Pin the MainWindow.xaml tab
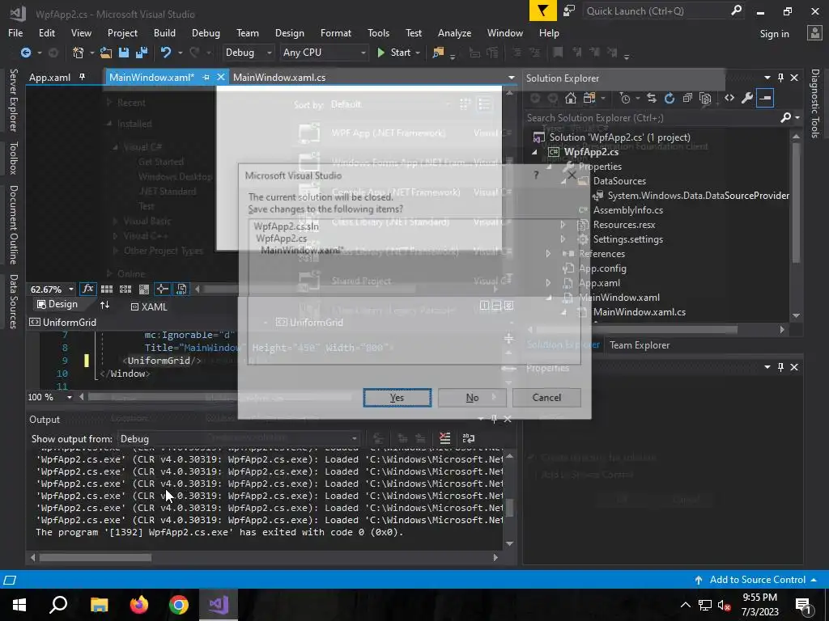 coord(206,77)
